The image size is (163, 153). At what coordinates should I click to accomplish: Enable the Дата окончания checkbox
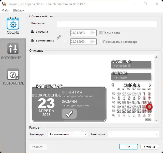click(66, 42)
